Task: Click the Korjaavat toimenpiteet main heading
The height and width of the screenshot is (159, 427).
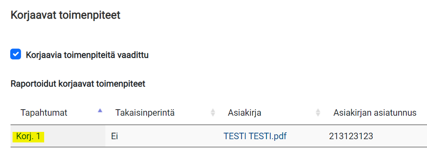Action: 65,15
